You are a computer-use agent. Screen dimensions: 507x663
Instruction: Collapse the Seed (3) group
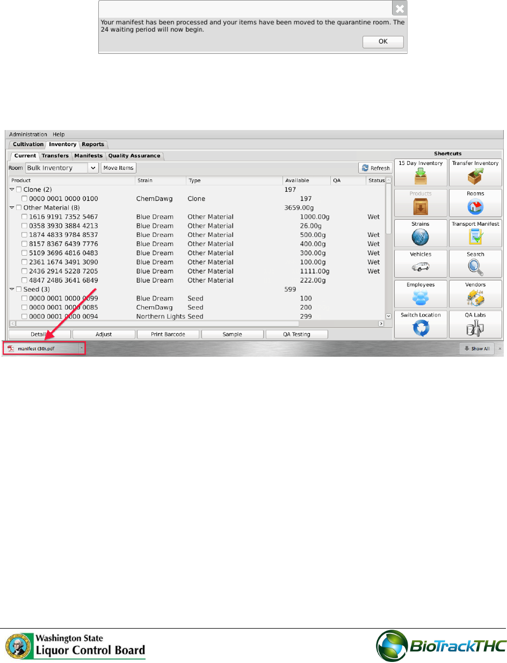tap(12, 290)
